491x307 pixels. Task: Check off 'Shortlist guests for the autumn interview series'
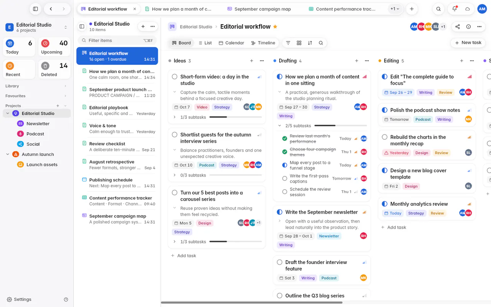pyautogui.click(x=175, y=135)
